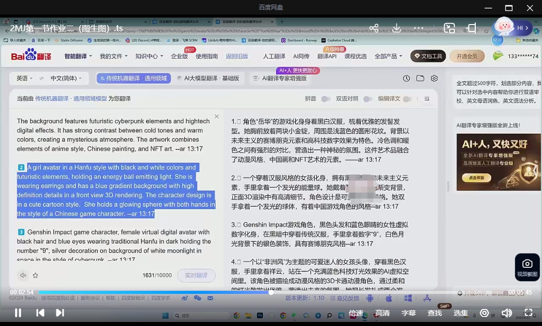Expand the 智能翻译 menu

coord(78,56)
